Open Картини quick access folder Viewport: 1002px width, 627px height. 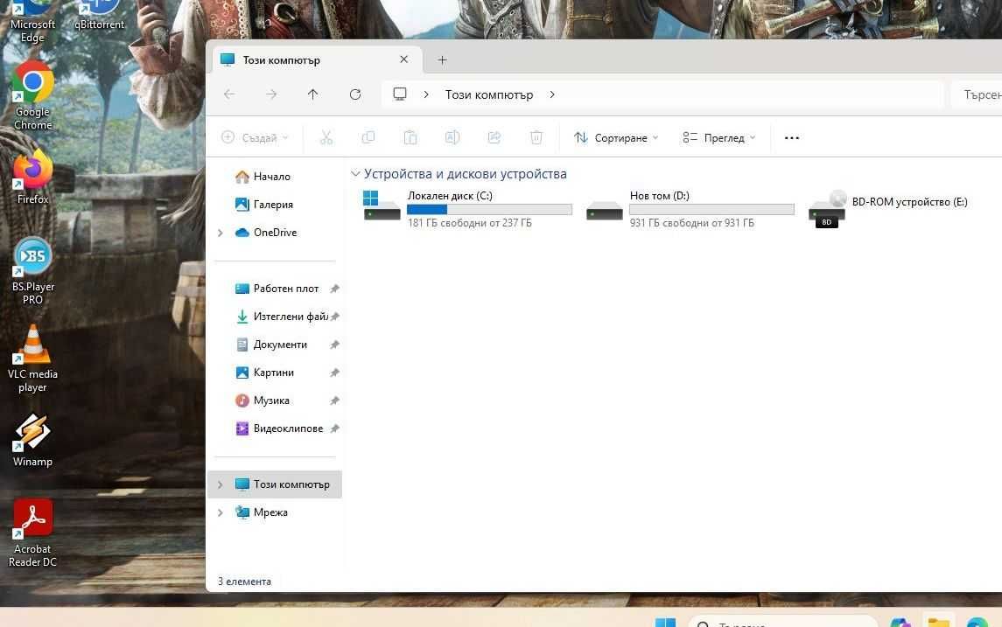[276, 373]
